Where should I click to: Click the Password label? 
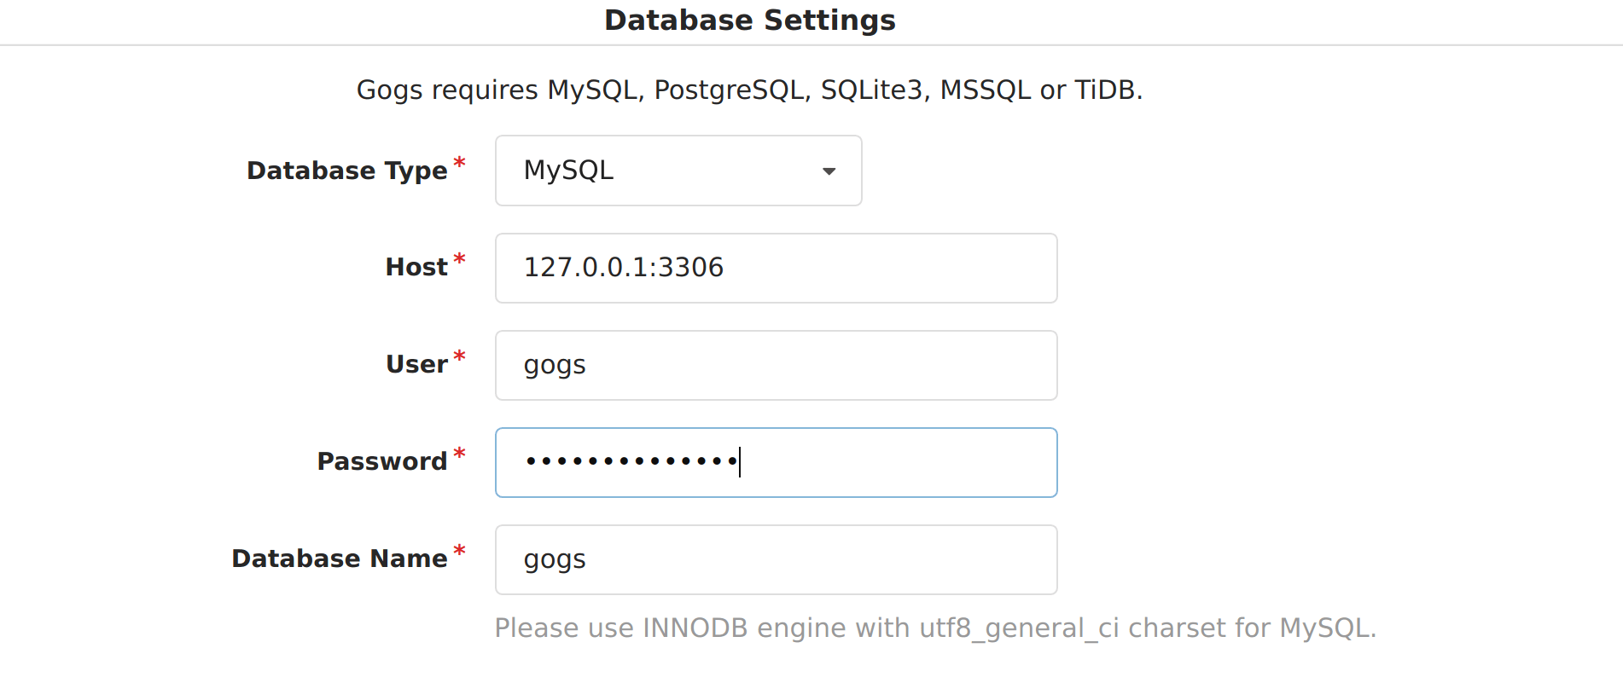tap(381, 461)
